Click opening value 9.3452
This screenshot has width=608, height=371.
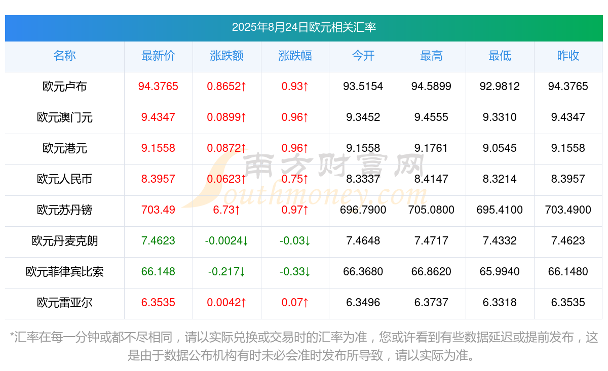363,117
